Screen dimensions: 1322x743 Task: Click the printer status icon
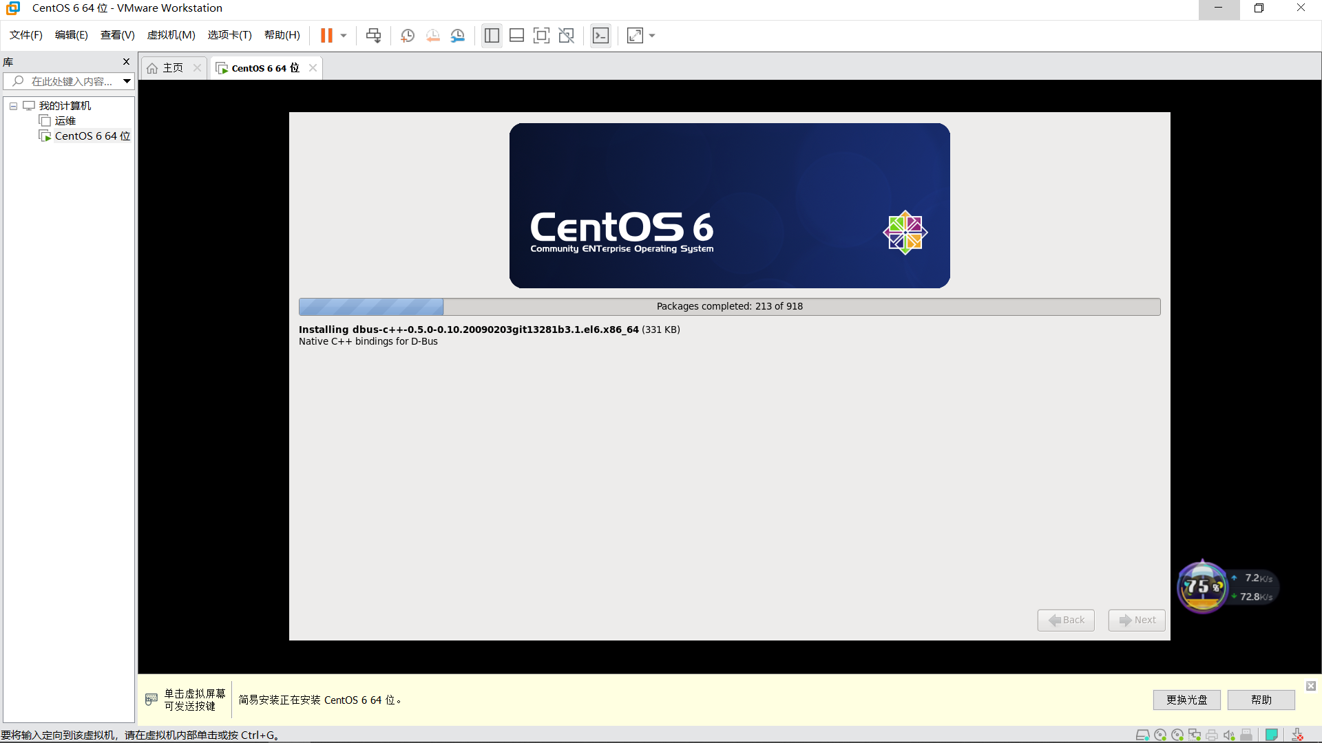click(x=1212, y=735)
